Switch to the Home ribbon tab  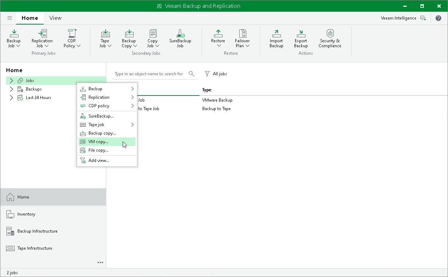click(30, 18)
